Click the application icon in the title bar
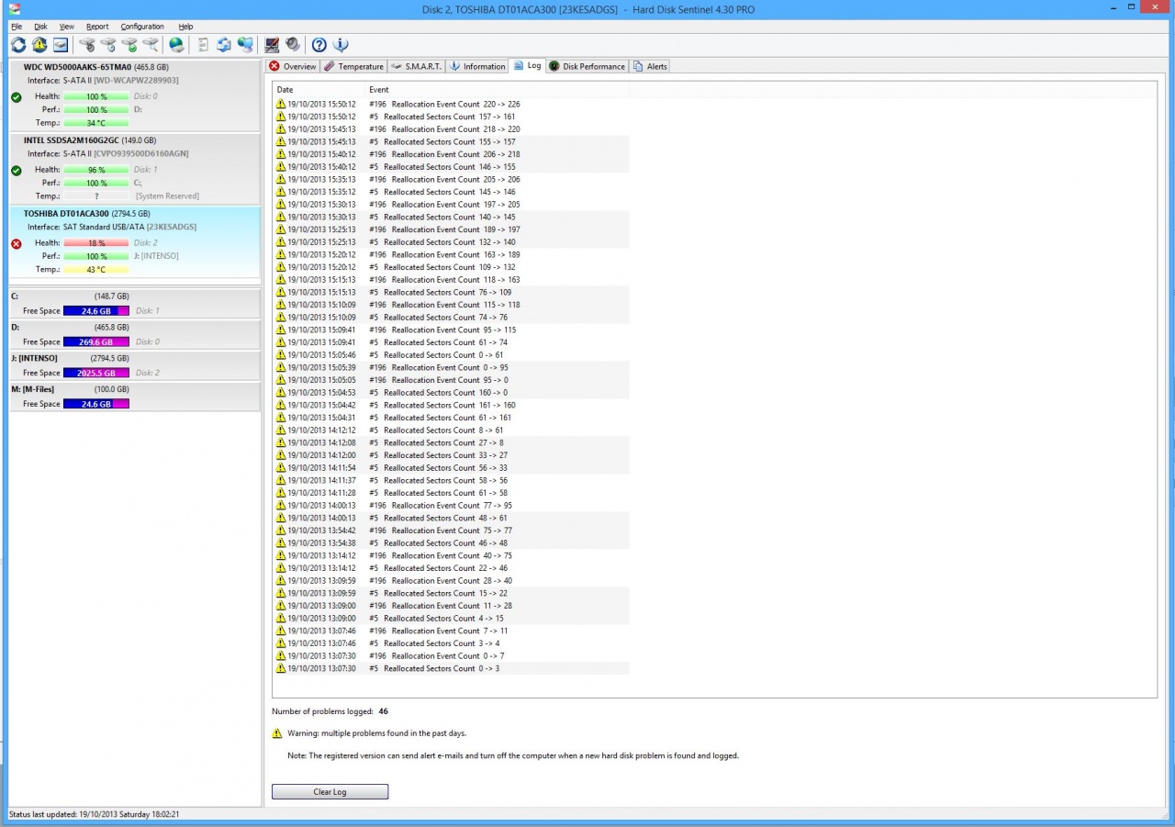1175x827 pixels. pyautogui.click(x=15, y=9)
